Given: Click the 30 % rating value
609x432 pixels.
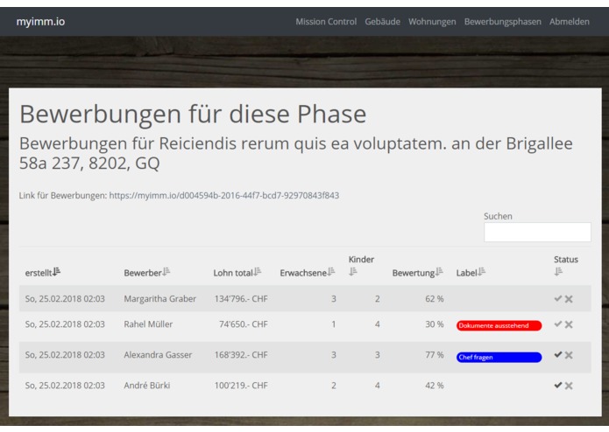Looking at the screenshot, I should 435,324.
